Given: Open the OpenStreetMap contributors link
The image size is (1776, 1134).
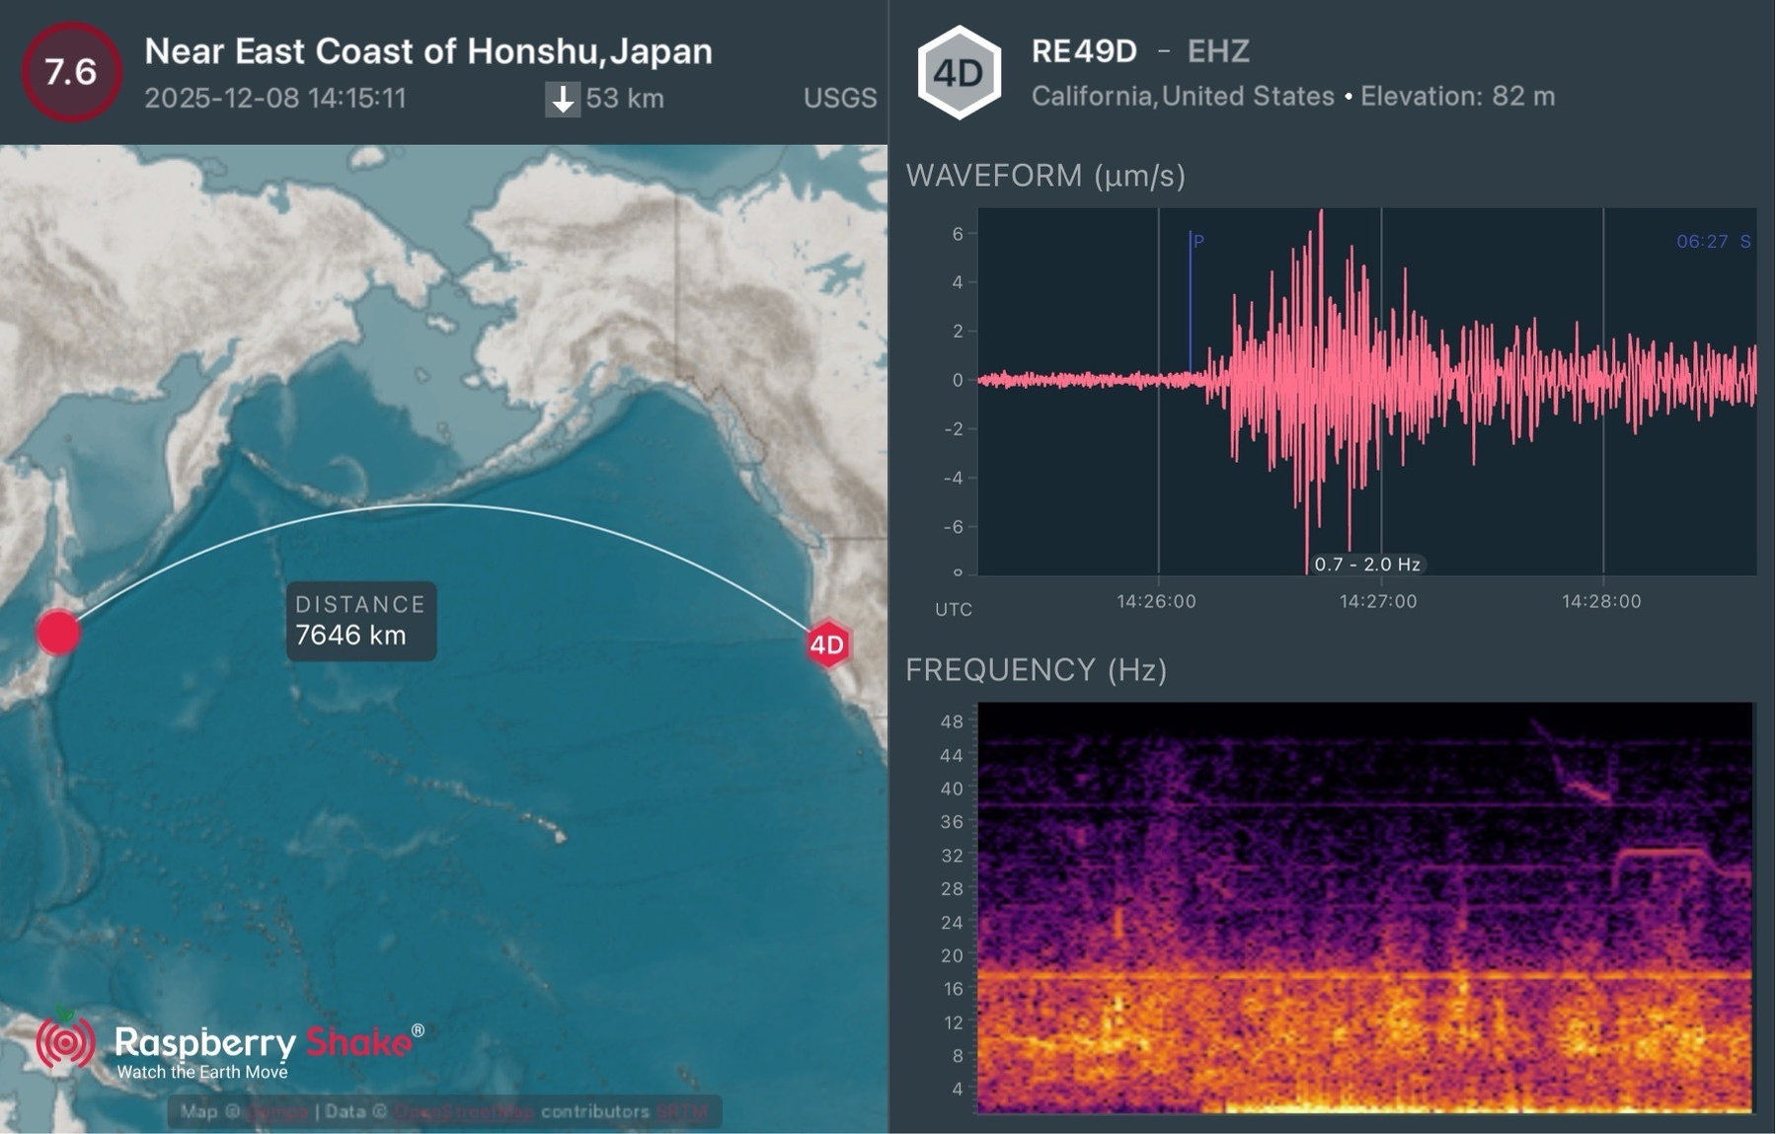Looking at the screenshot, I should [x=464, y=1109].
